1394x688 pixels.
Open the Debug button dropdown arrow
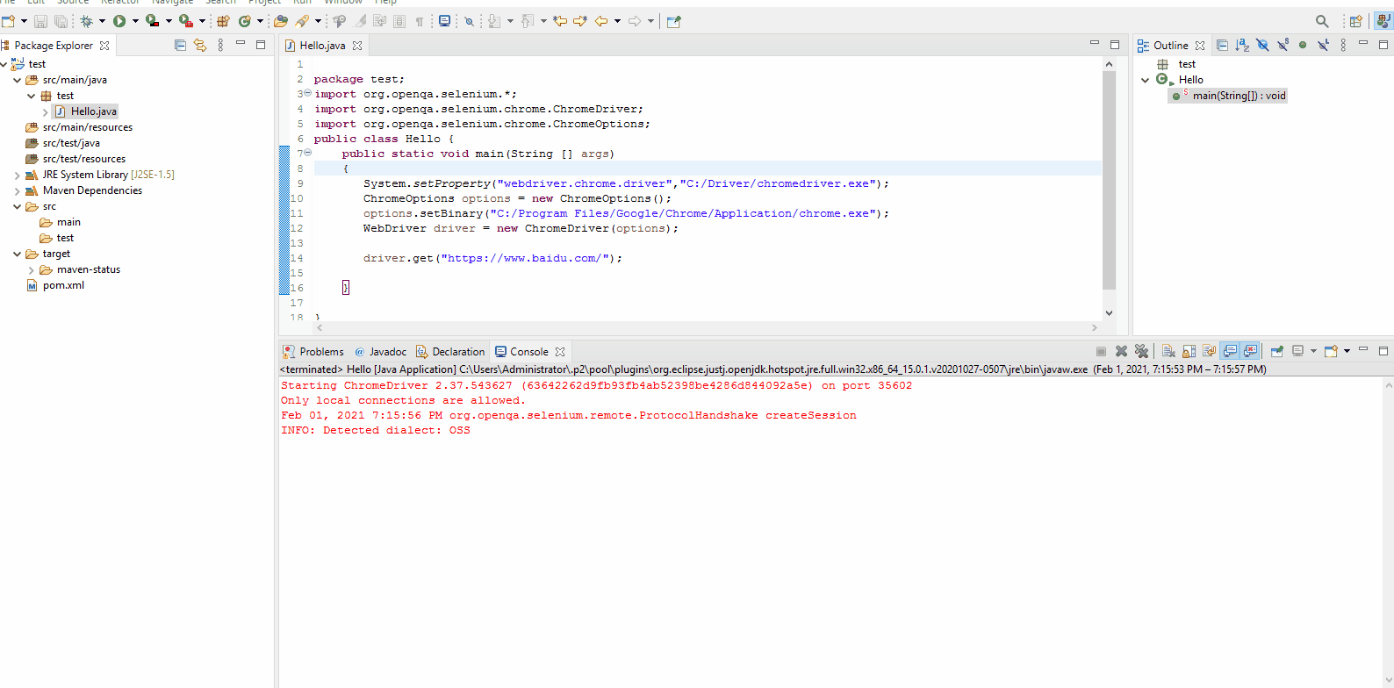point(102,21)
